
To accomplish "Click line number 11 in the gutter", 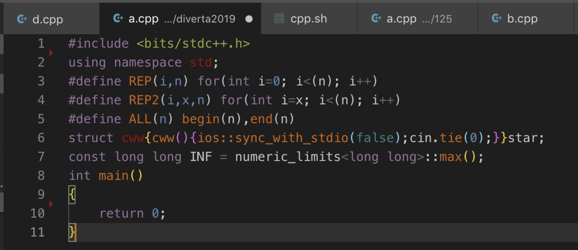I will tap(37, 232).
